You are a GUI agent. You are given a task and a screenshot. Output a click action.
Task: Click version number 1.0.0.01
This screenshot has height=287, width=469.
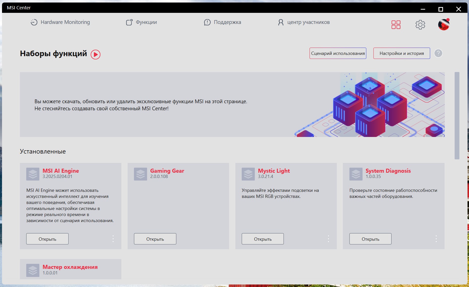[50, 273]
